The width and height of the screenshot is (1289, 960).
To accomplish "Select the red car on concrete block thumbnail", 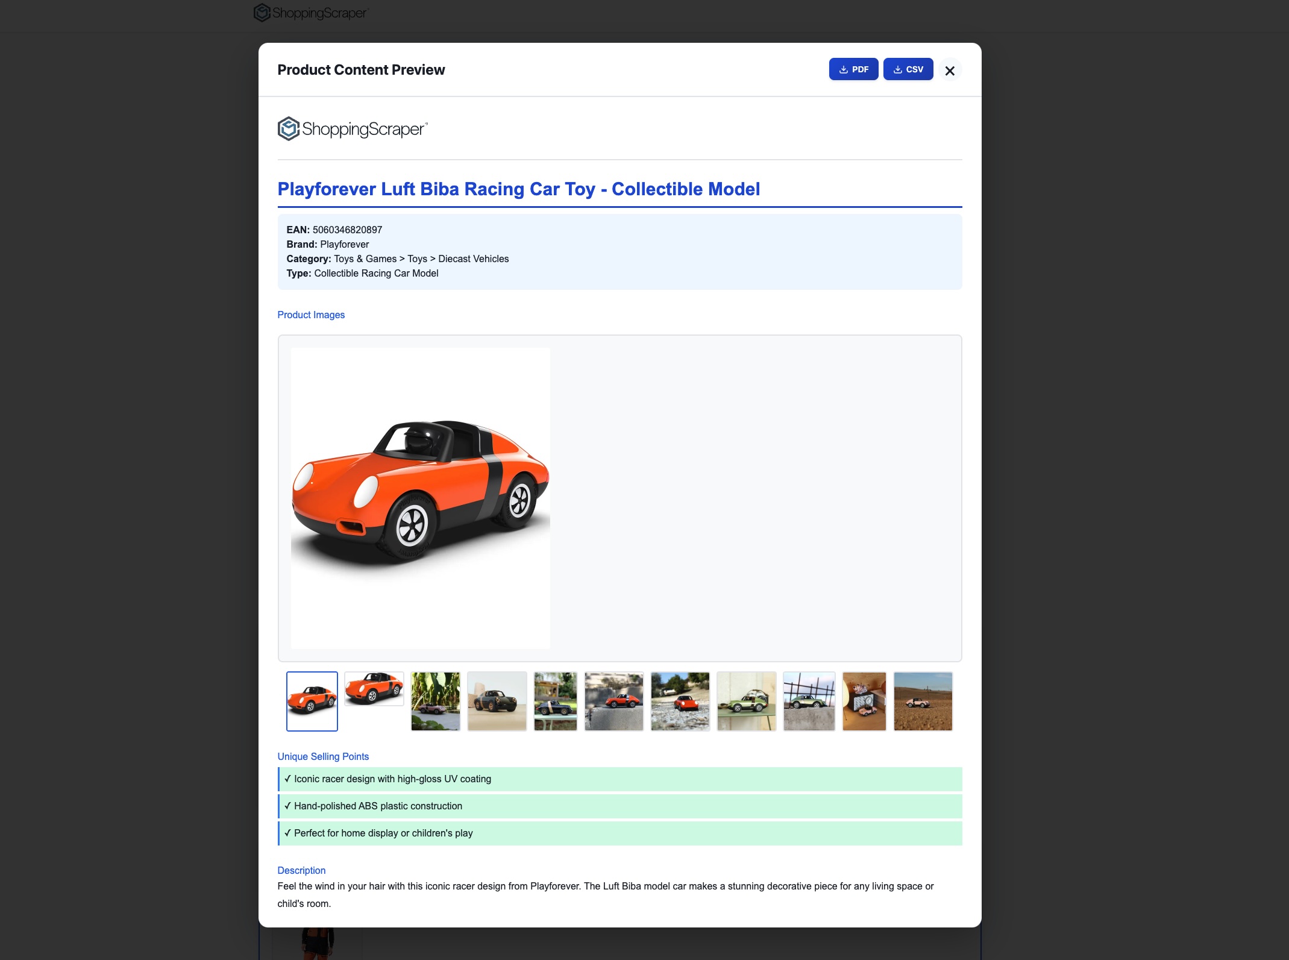I will 613,701.
